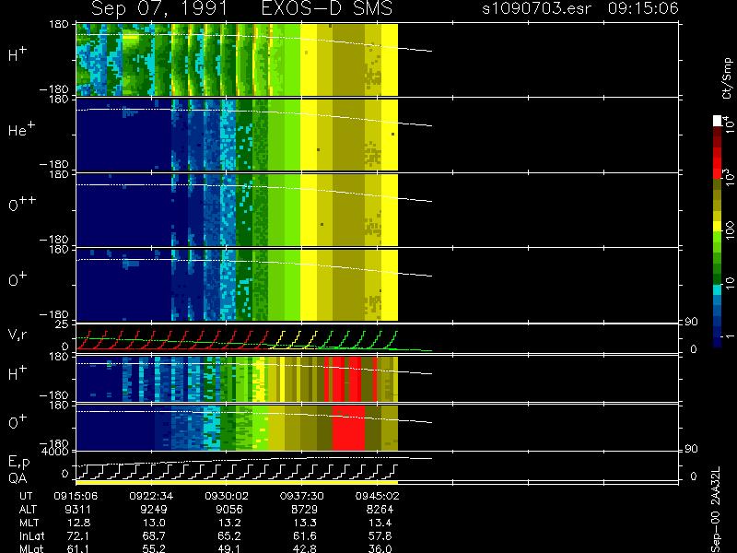Click the MLT value "13.2"
The width and height of the screenshot is (737, 553).
tap(229, 523)
